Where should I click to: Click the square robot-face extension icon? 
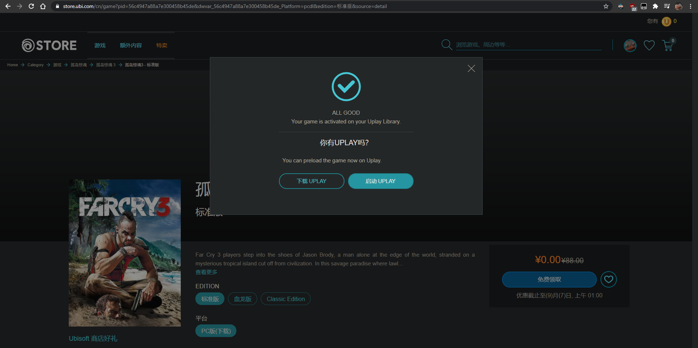[644, 6]
